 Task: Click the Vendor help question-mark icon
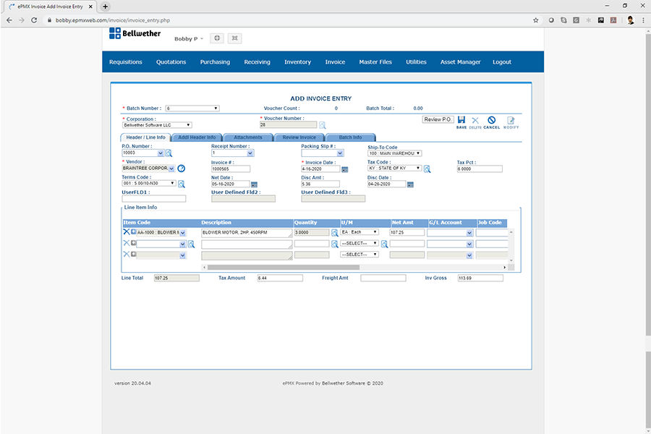click(181, 169)
